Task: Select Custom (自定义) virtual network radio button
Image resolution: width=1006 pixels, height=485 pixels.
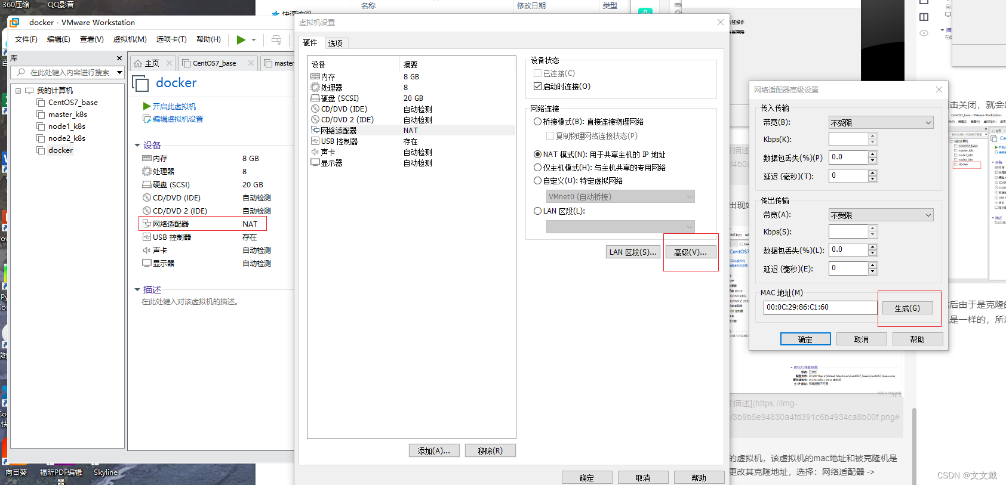Action: pos(537,181)
